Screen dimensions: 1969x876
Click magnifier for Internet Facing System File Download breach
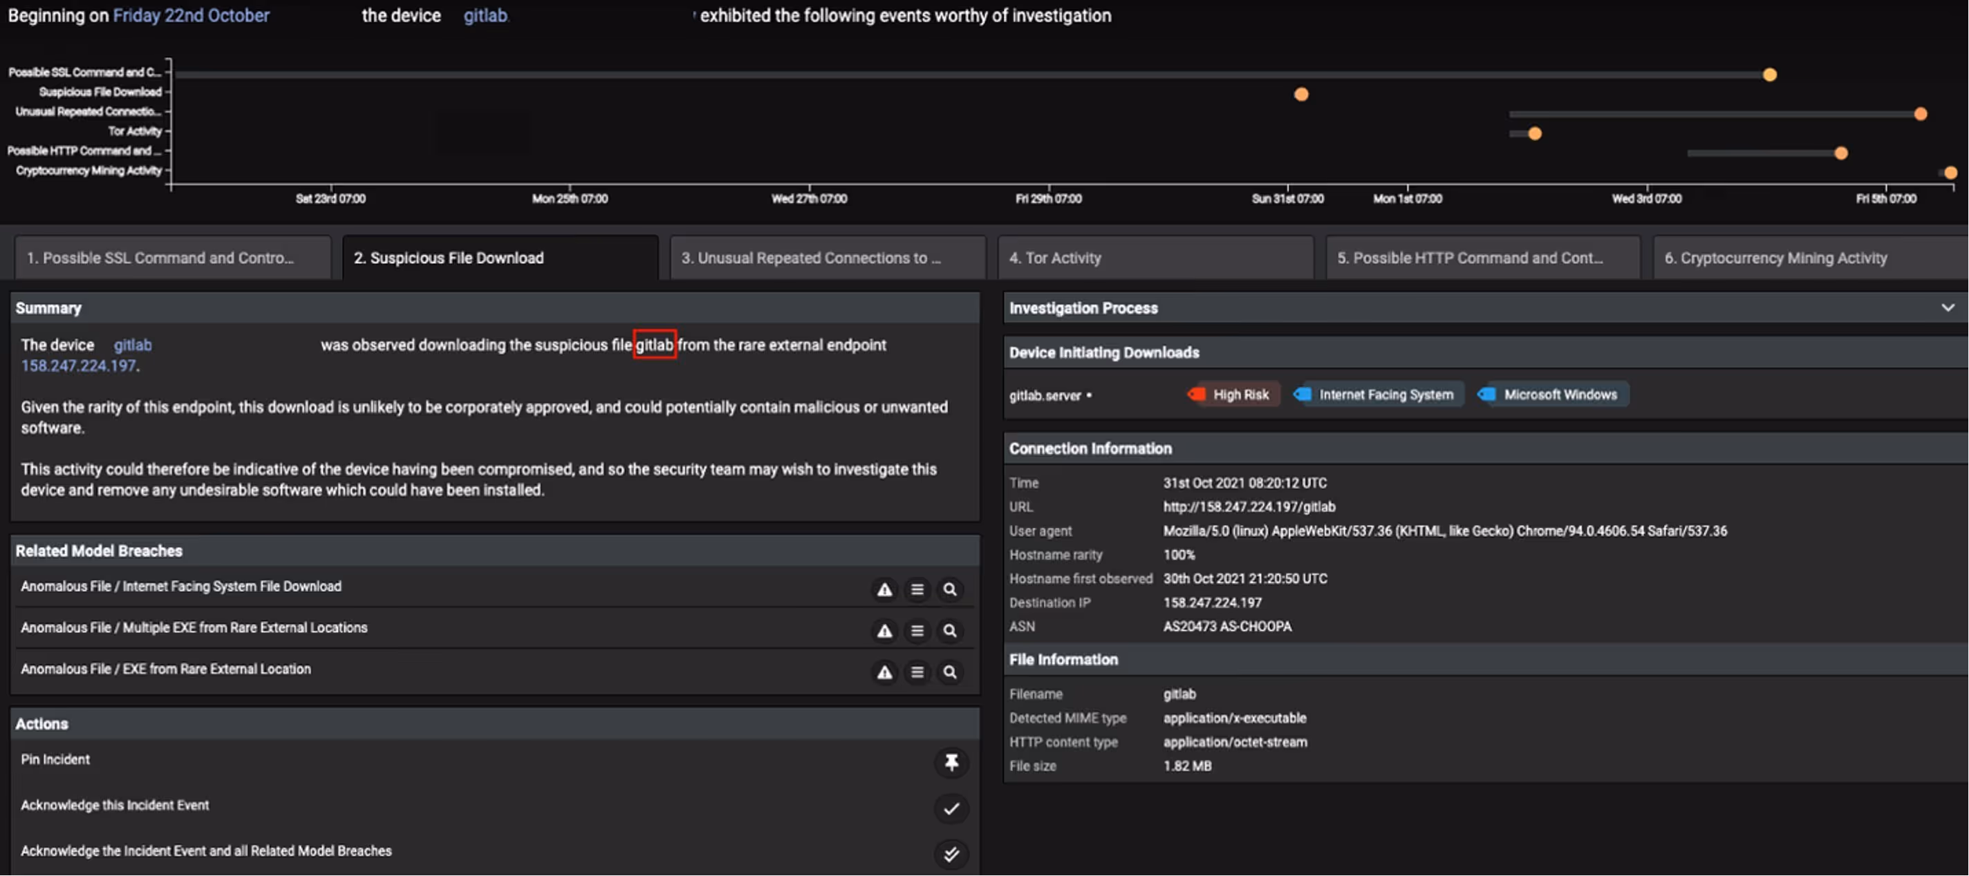pyautogui.click(x=949, y=589)
